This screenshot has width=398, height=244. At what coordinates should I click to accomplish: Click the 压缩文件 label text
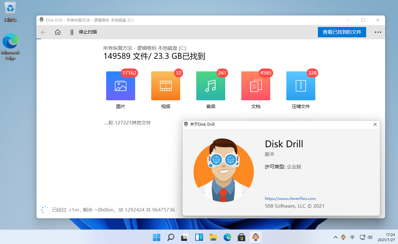[301, 106]
